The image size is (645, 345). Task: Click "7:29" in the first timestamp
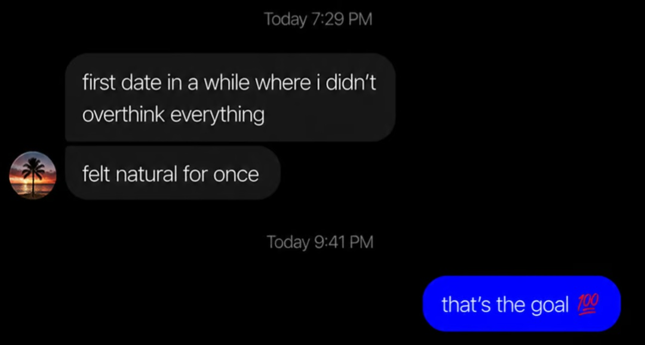[x=327, y=19]
